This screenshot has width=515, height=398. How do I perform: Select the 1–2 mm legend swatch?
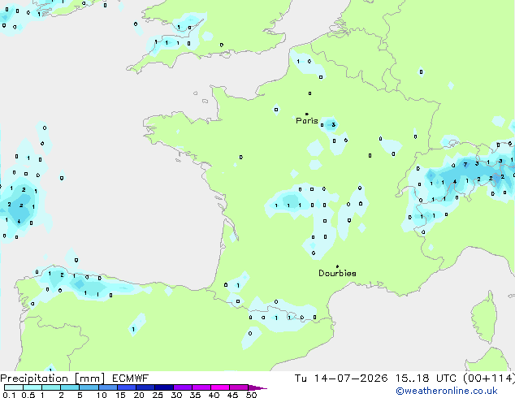[x=51, y=387]
